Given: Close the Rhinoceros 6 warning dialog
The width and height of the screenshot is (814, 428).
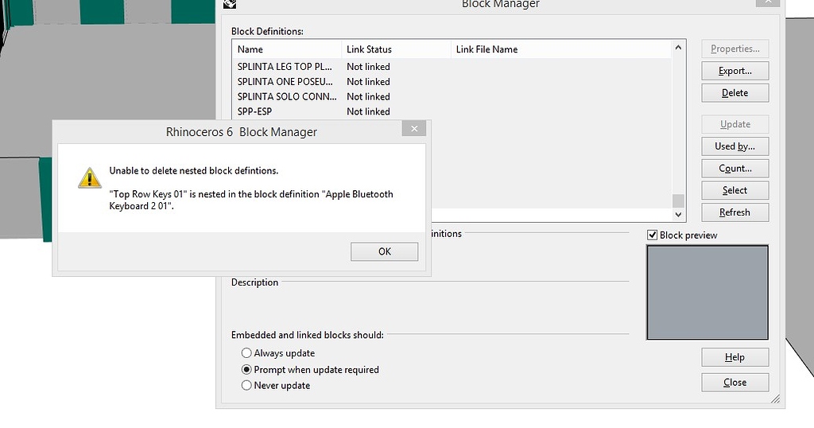Looking at the screenshot, I should pos(413,130).
